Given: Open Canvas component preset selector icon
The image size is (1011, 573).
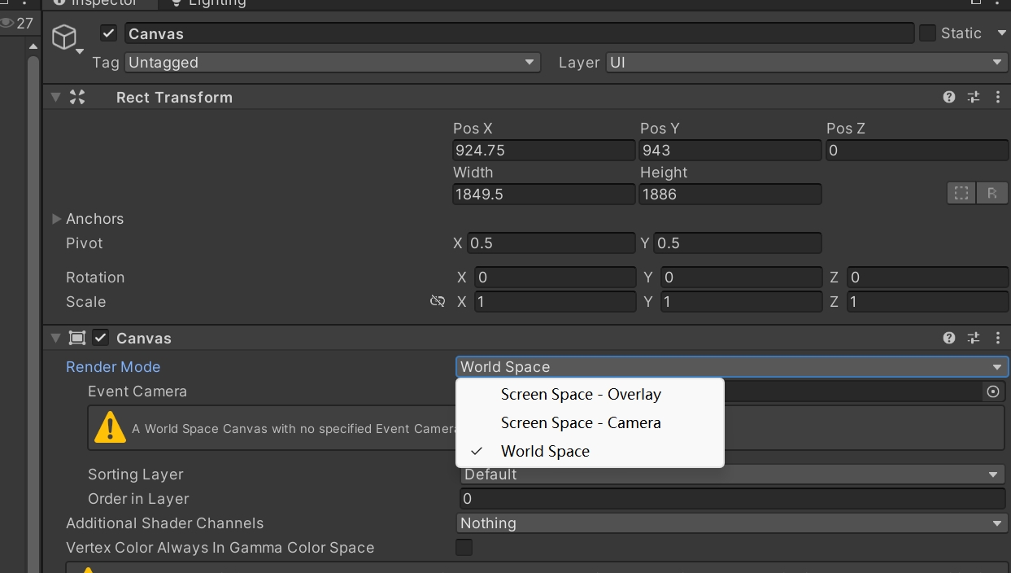Looking at the screenshot, I should [x=974, y=338].
